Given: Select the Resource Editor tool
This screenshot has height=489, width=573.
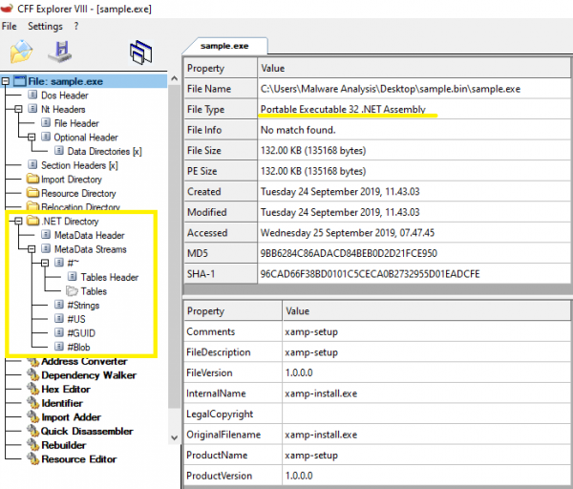Looking at the screenshot, I should pos(78,458).
